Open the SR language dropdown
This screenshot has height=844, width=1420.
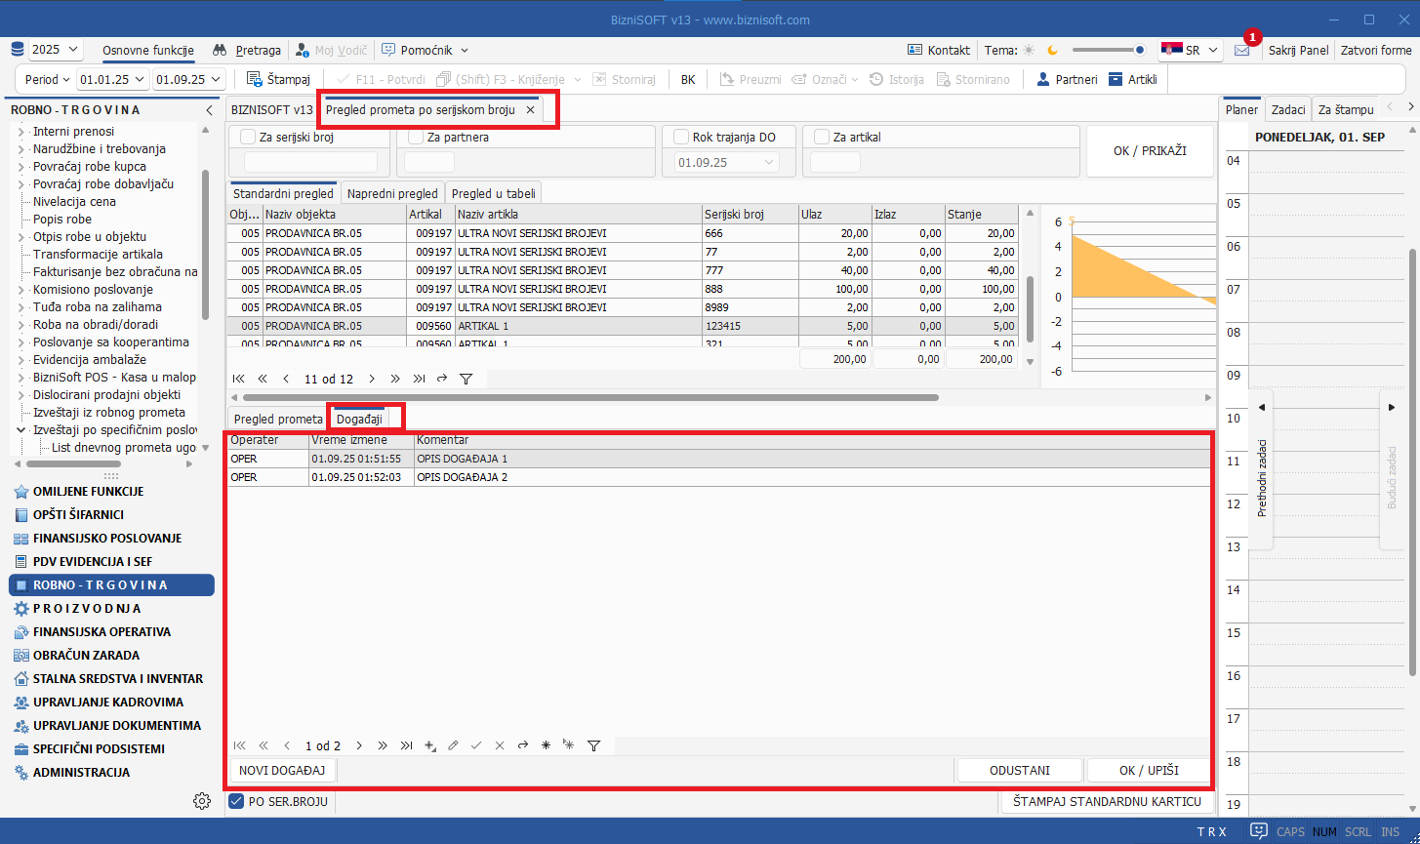1190,50
